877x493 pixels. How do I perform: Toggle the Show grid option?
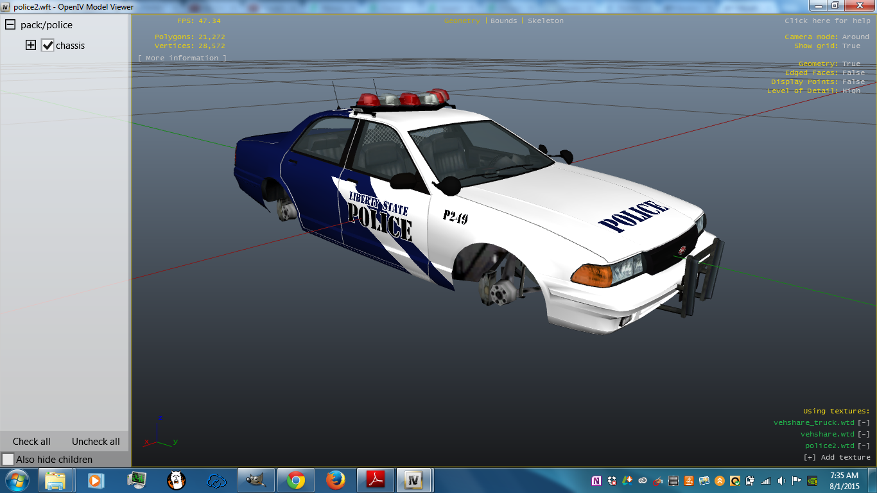point(851,46)
